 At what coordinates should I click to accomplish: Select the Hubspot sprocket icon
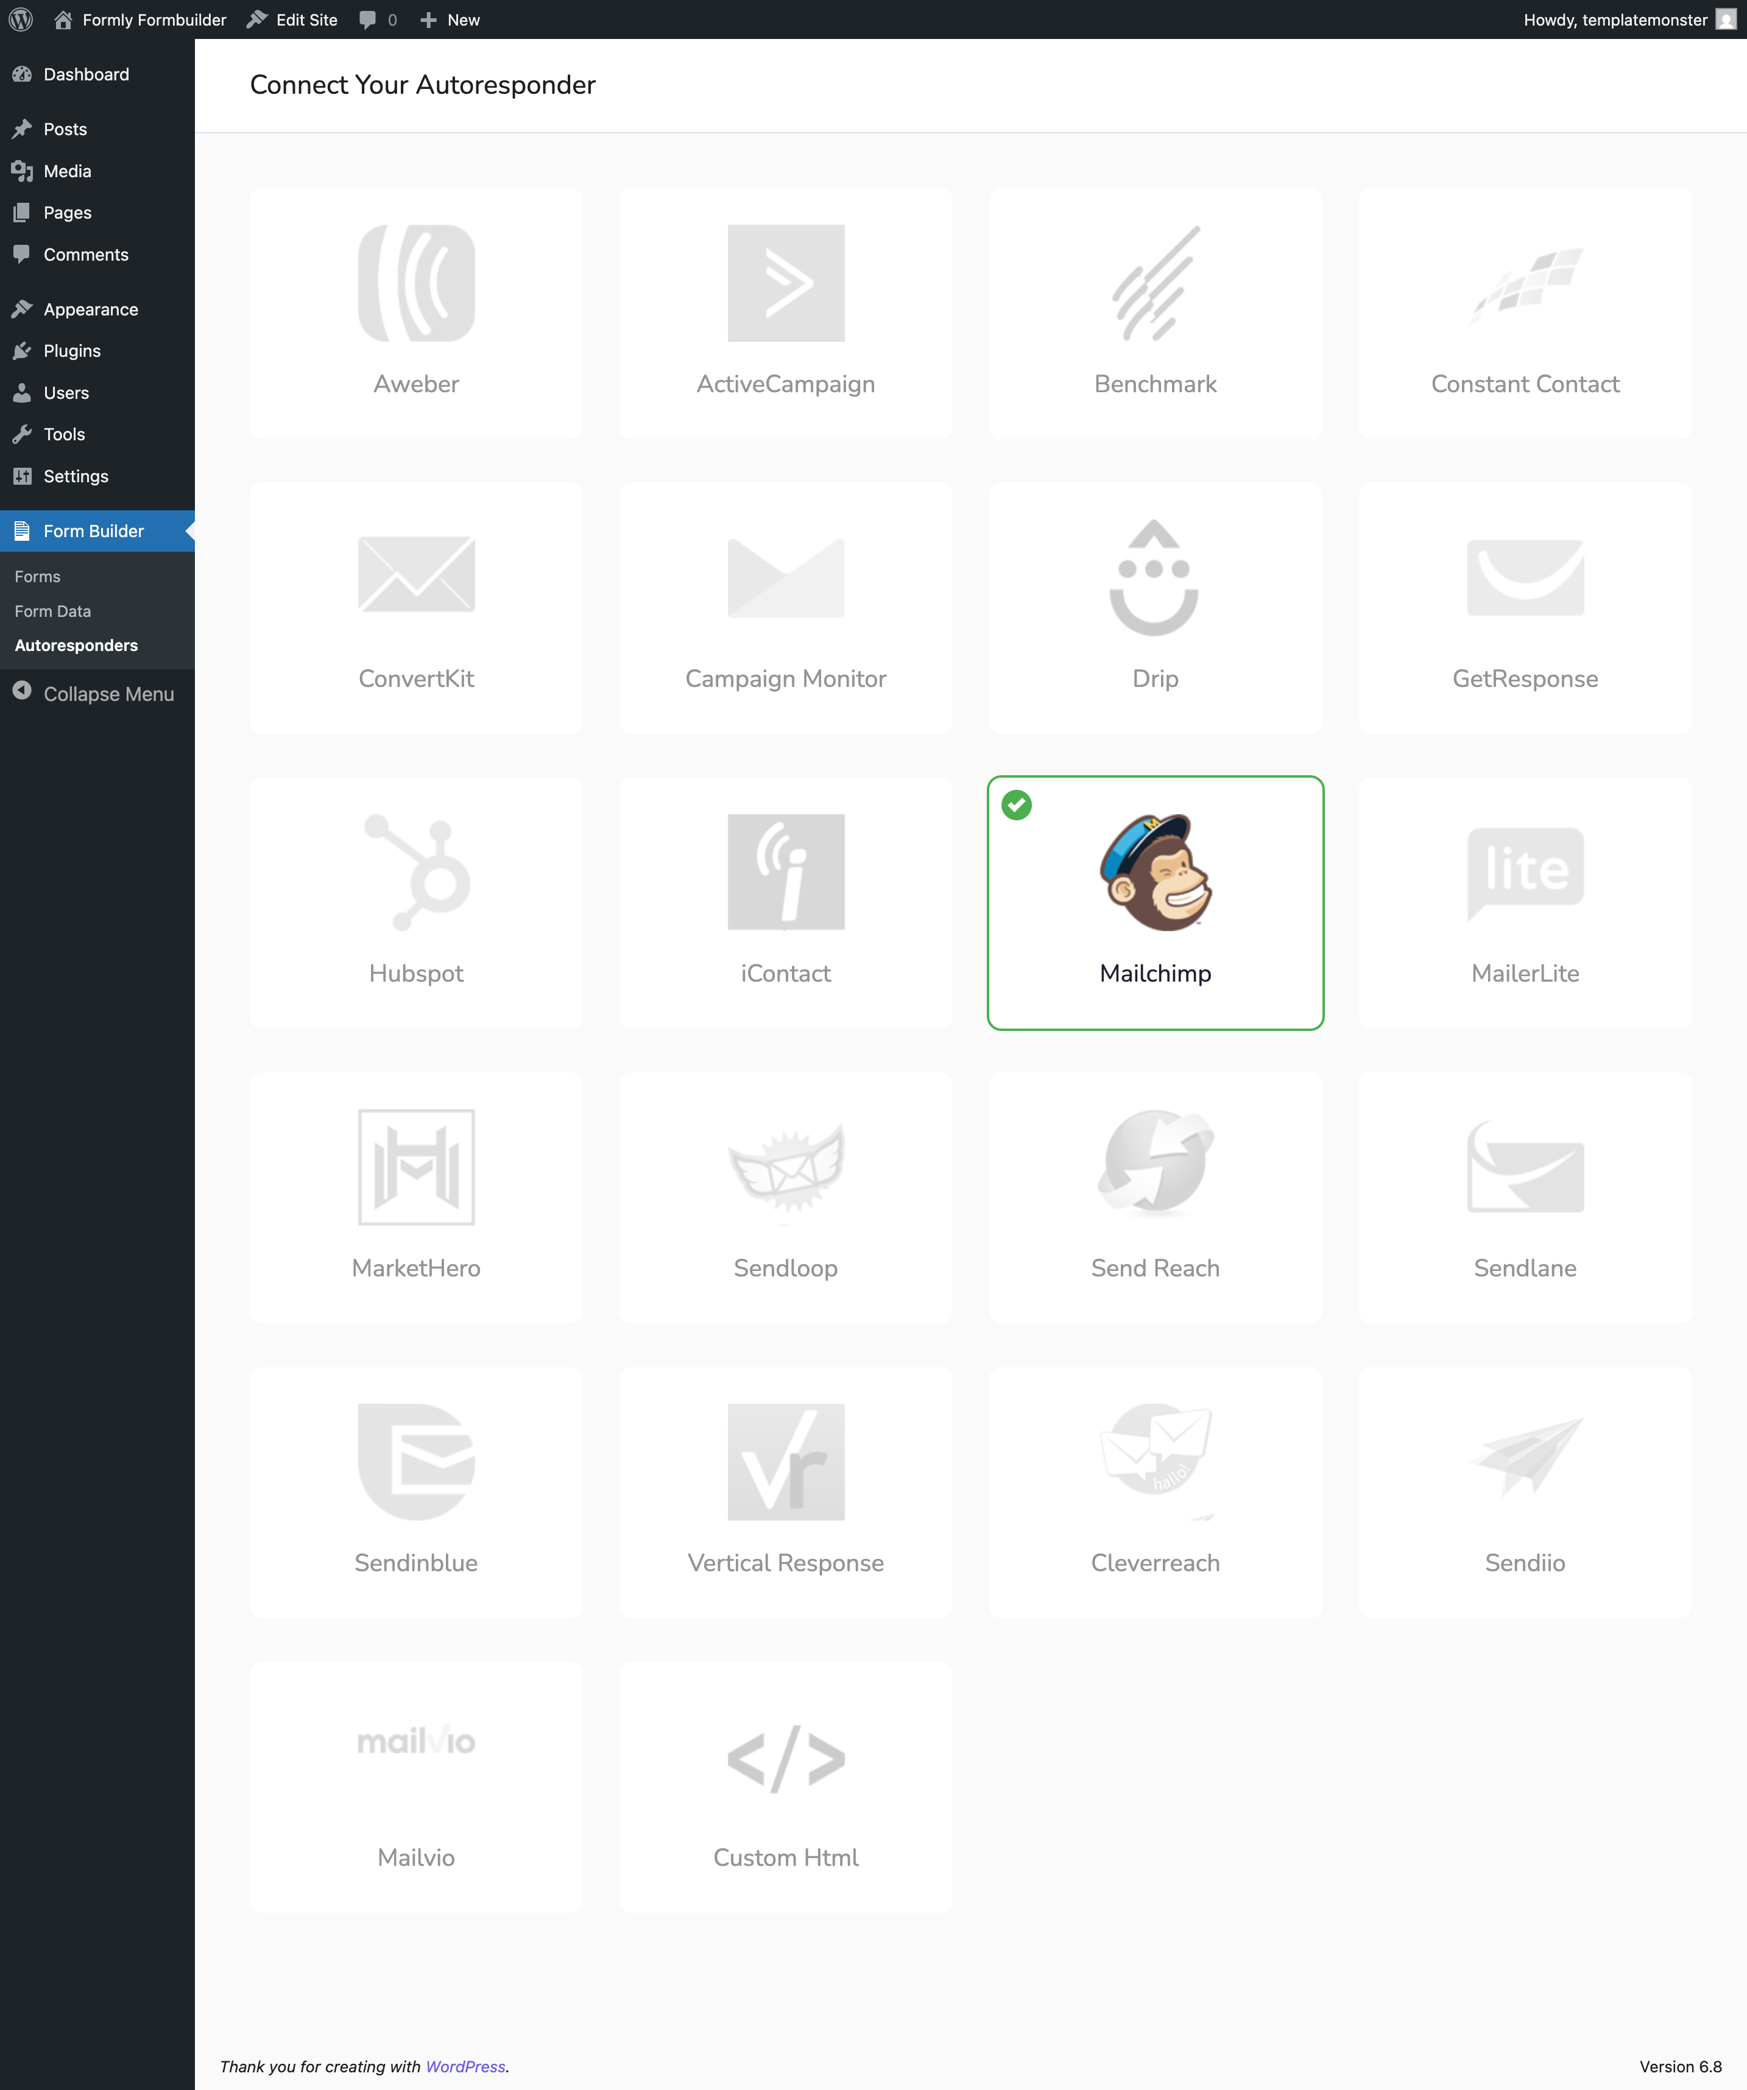click(x=416, y=872)
